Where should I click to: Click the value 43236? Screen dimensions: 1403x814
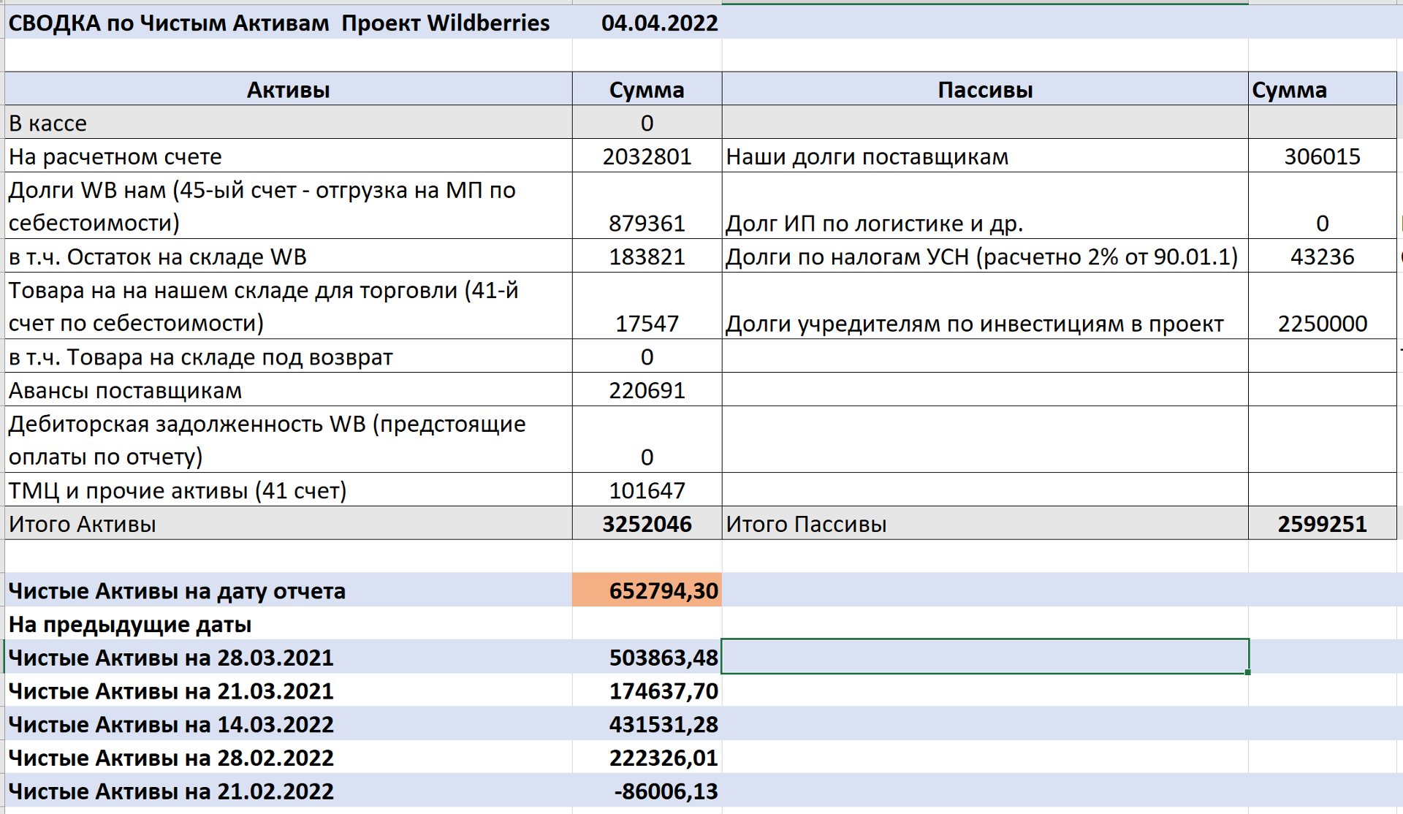(1323, 256)
